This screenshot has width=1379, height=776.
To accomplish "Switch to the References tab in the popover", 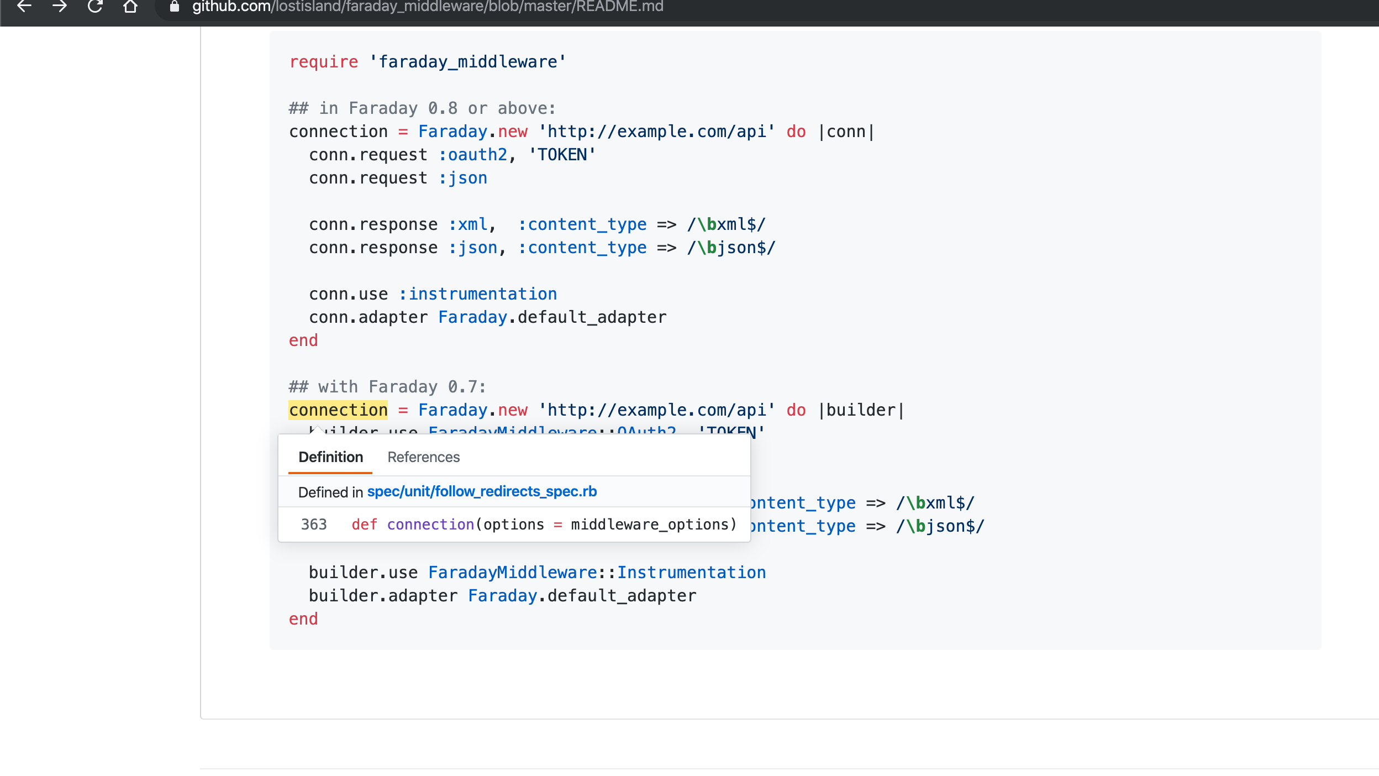I will coord(423,457).
